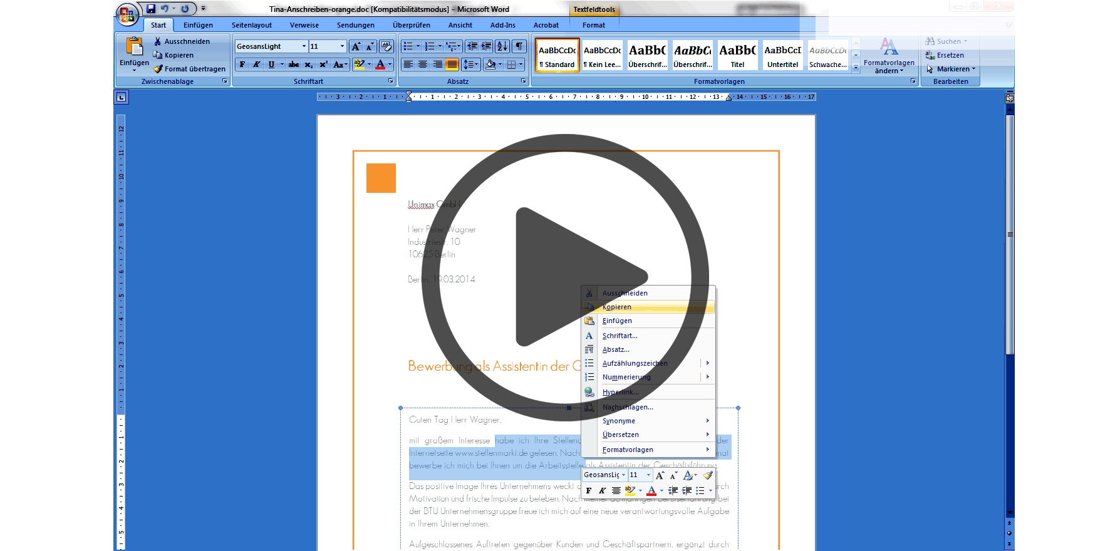Click the save floppy disk icon
This screenshot has width=1120, height=551.
(151, 9)
